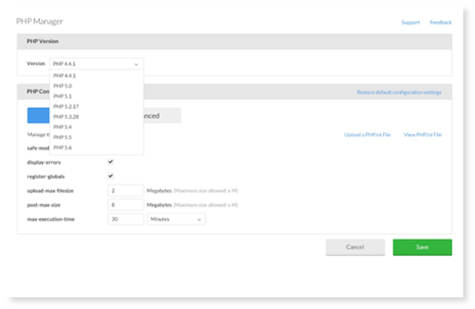The image size is (475, 309).
Task: Toggle the display-errors checkbox
Action: tap(111, 162)
